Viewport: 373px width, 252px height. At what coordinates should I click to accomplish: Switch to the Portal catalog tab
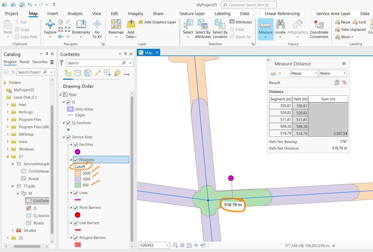[25, 62]
